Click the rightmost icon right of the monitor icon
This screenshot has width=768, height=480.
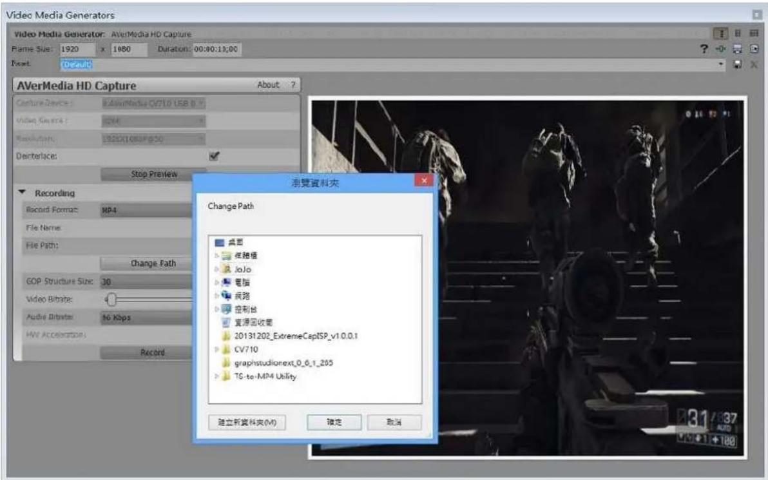[754, 48]
